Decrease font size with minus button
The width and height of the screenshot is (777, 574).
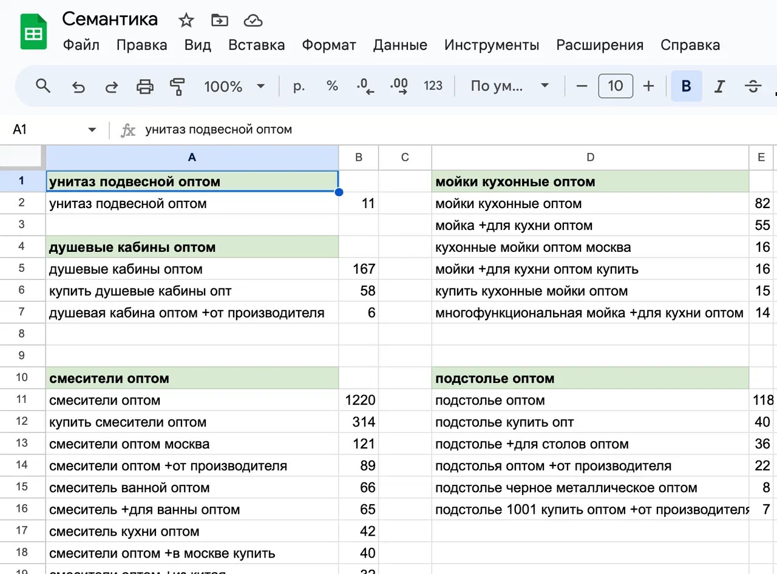pyautogui.click(x=582, y=86)
